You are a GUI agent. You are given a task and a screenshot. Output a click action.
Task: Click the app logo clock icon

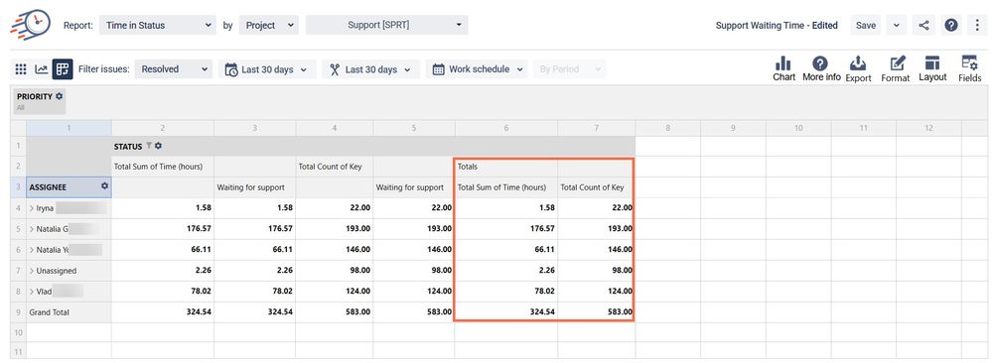point(30,25)
